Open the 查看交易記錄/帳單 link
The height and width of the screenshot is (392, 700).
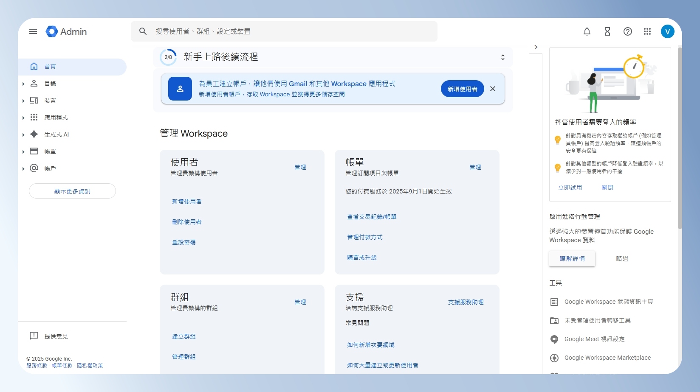pos(372,217)
